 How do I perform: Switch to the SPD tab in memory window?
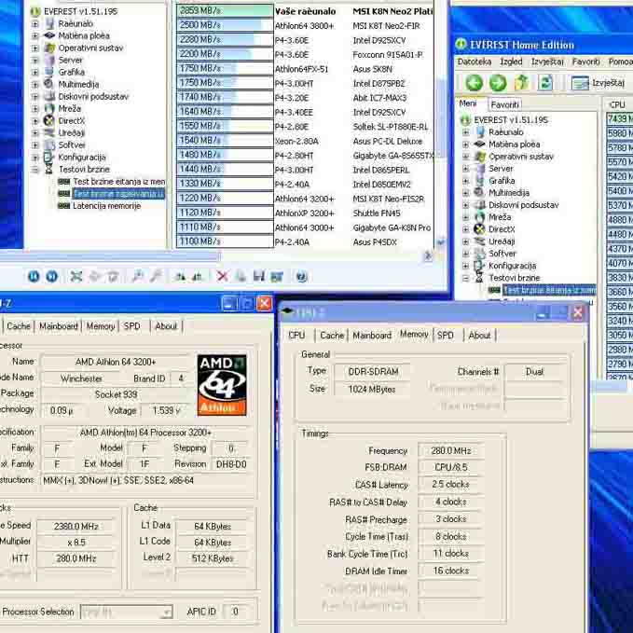pyautogui.click(x=446, y=335)
